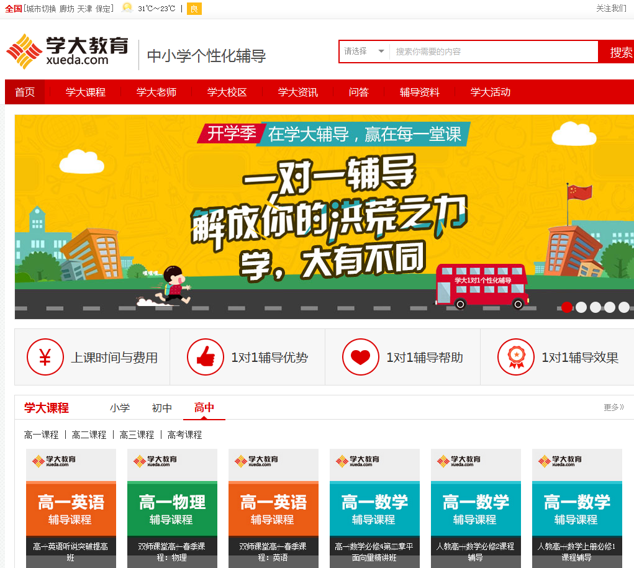Open course card 高一数学必修4第二章平面向量精讲班
Screen dimensions: 634x568
tap(374, 508)
